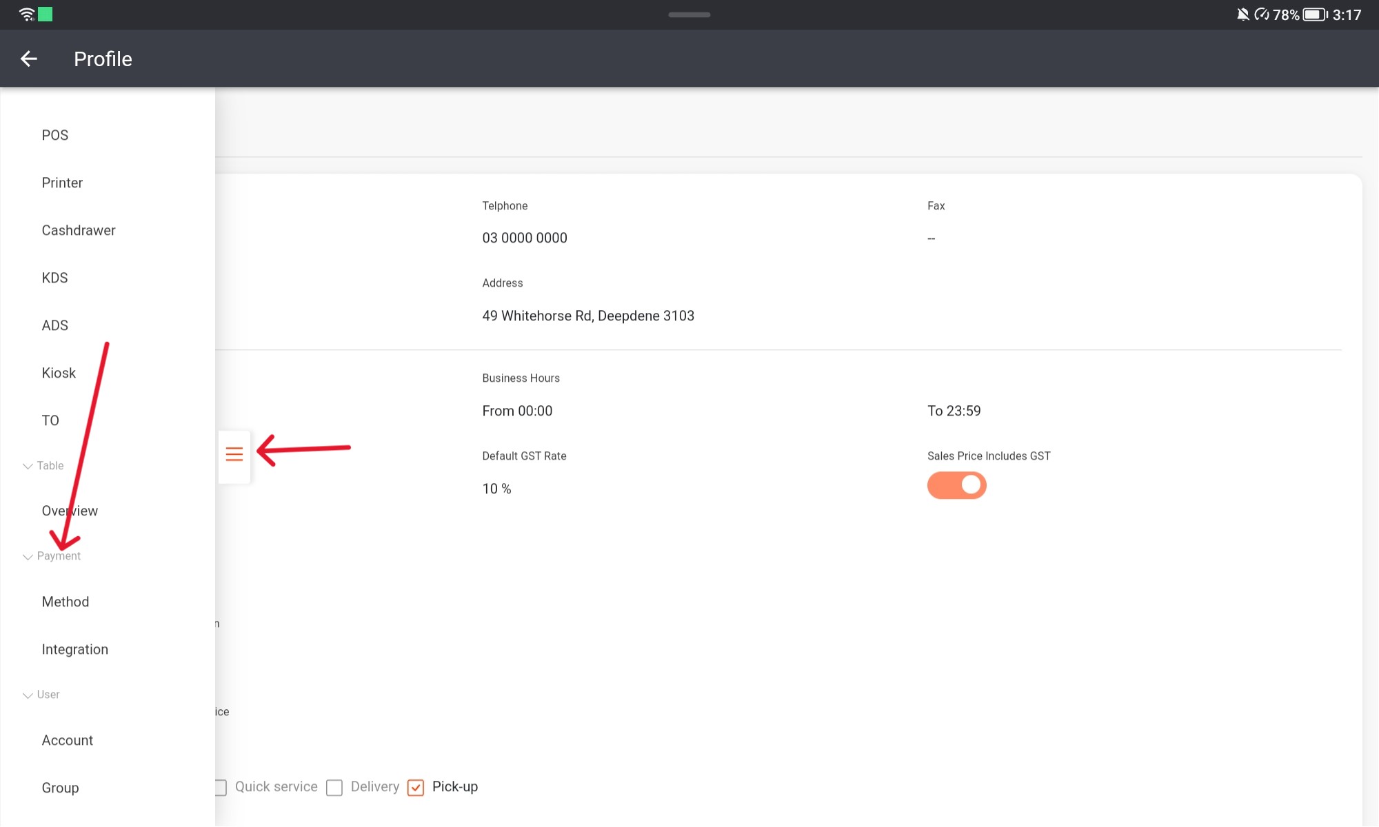Check the Quick service option
The image size is (1379, 827).
point(220,787)
